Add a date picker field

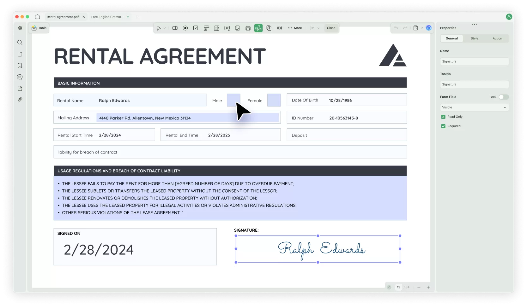[x=248, y=28]
